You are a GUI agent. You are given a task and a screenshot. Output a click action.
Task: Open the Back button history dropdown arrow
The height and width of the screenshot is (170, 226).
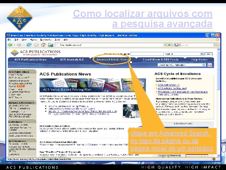[x=14, y=45]
